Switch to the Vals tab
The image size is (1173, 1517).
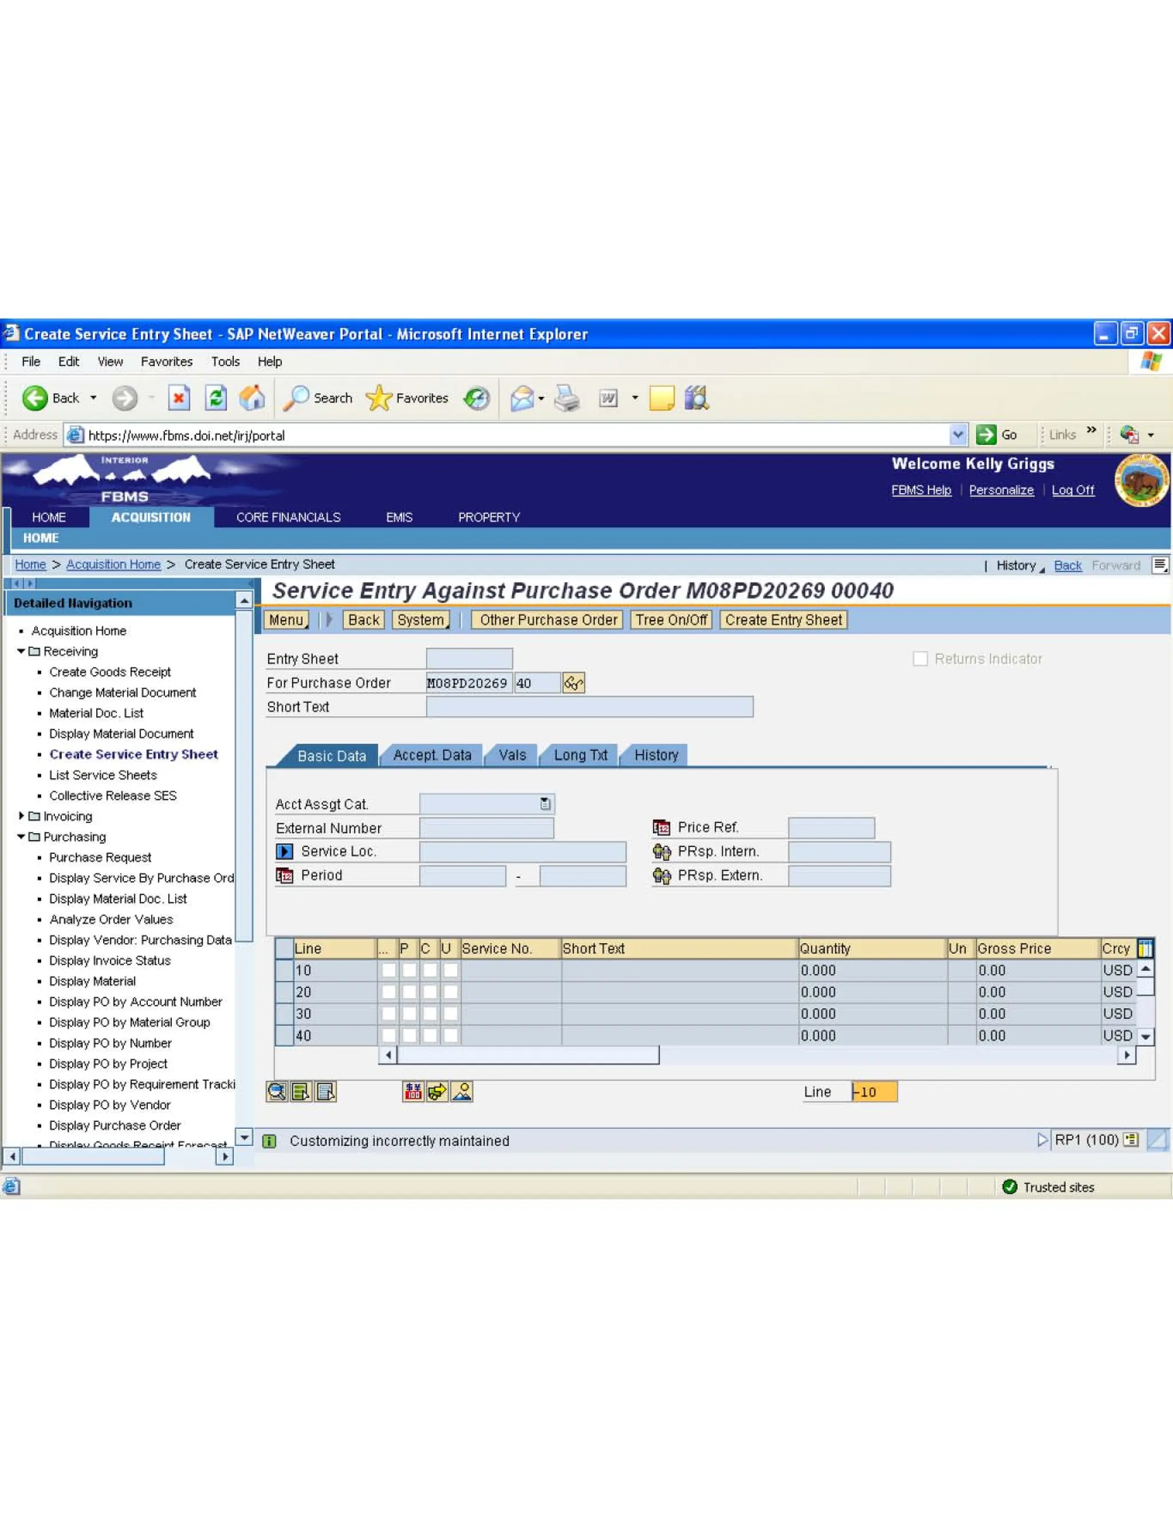(x=512, y=755)
